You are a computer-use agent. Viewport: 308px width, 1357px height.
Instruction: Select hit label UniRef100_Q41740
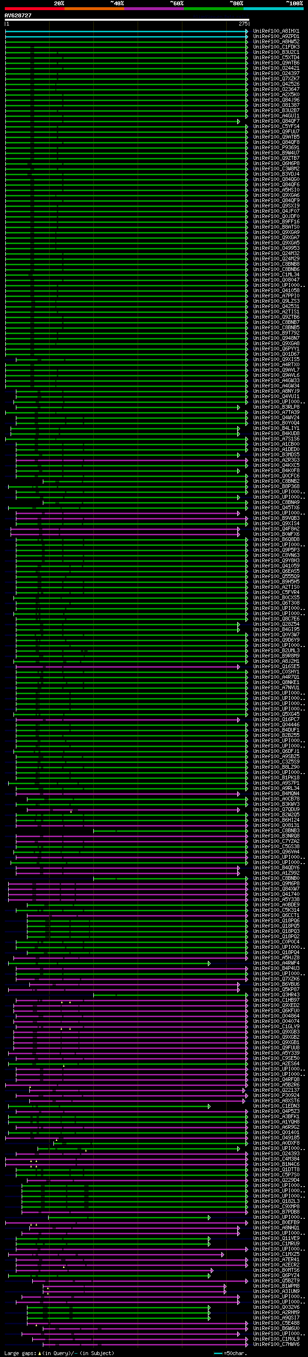coord(276,894)
